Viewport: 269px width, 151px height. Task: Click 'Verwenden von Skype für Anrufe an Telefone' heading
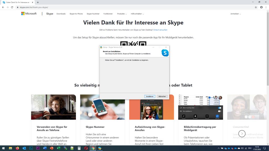pyautogui.click(x=52, y=128)
